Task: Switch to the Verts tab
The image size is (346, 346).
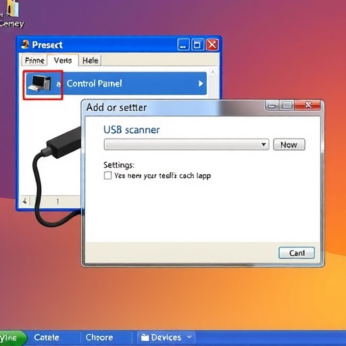Action: pyautogui.click(x=63, y=60)
